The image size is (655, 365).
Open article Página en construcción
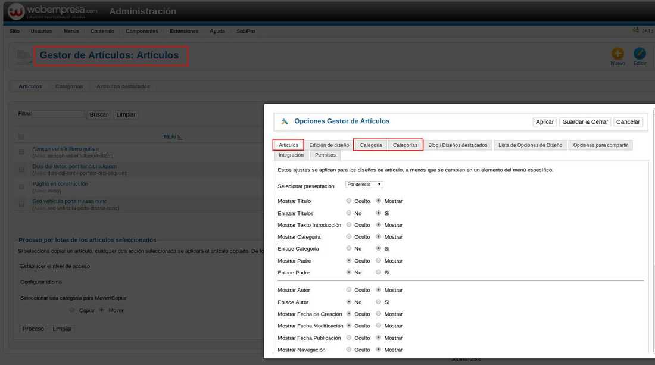(60, 184)
